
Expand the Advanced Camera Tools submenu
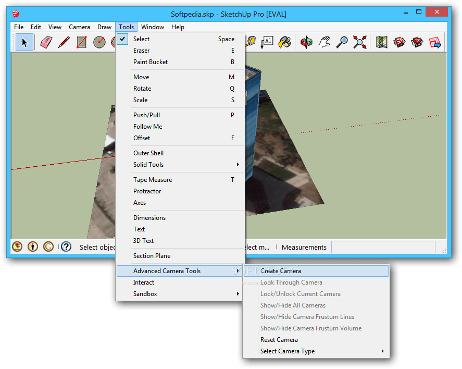point(180,271)
